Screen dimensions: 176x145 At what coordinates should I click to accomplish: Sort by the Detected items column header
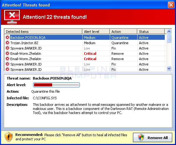[x=43, y=32]
